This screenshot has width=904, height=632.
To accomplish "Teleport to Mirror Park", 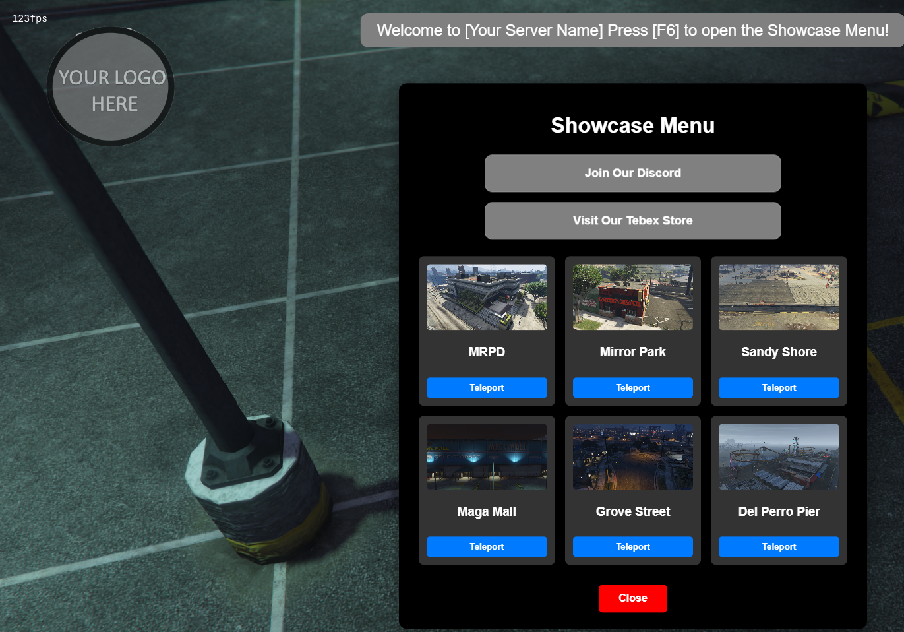I will (x=632, y=387).
